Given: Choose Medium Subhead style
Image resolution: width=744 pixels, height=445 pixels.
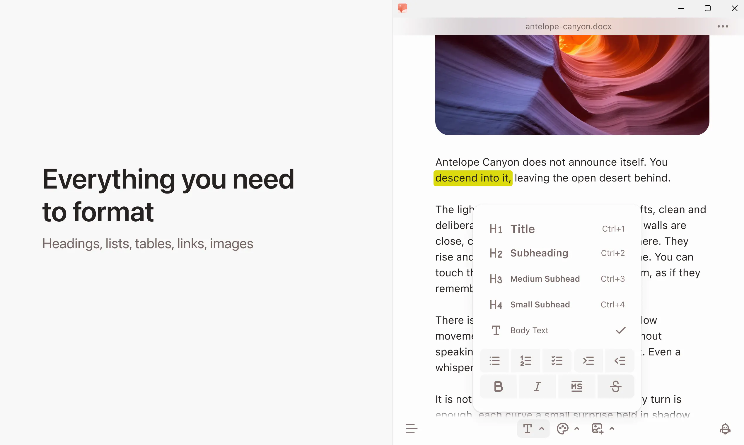Looking at the screenshot, I should coord(557,279).
